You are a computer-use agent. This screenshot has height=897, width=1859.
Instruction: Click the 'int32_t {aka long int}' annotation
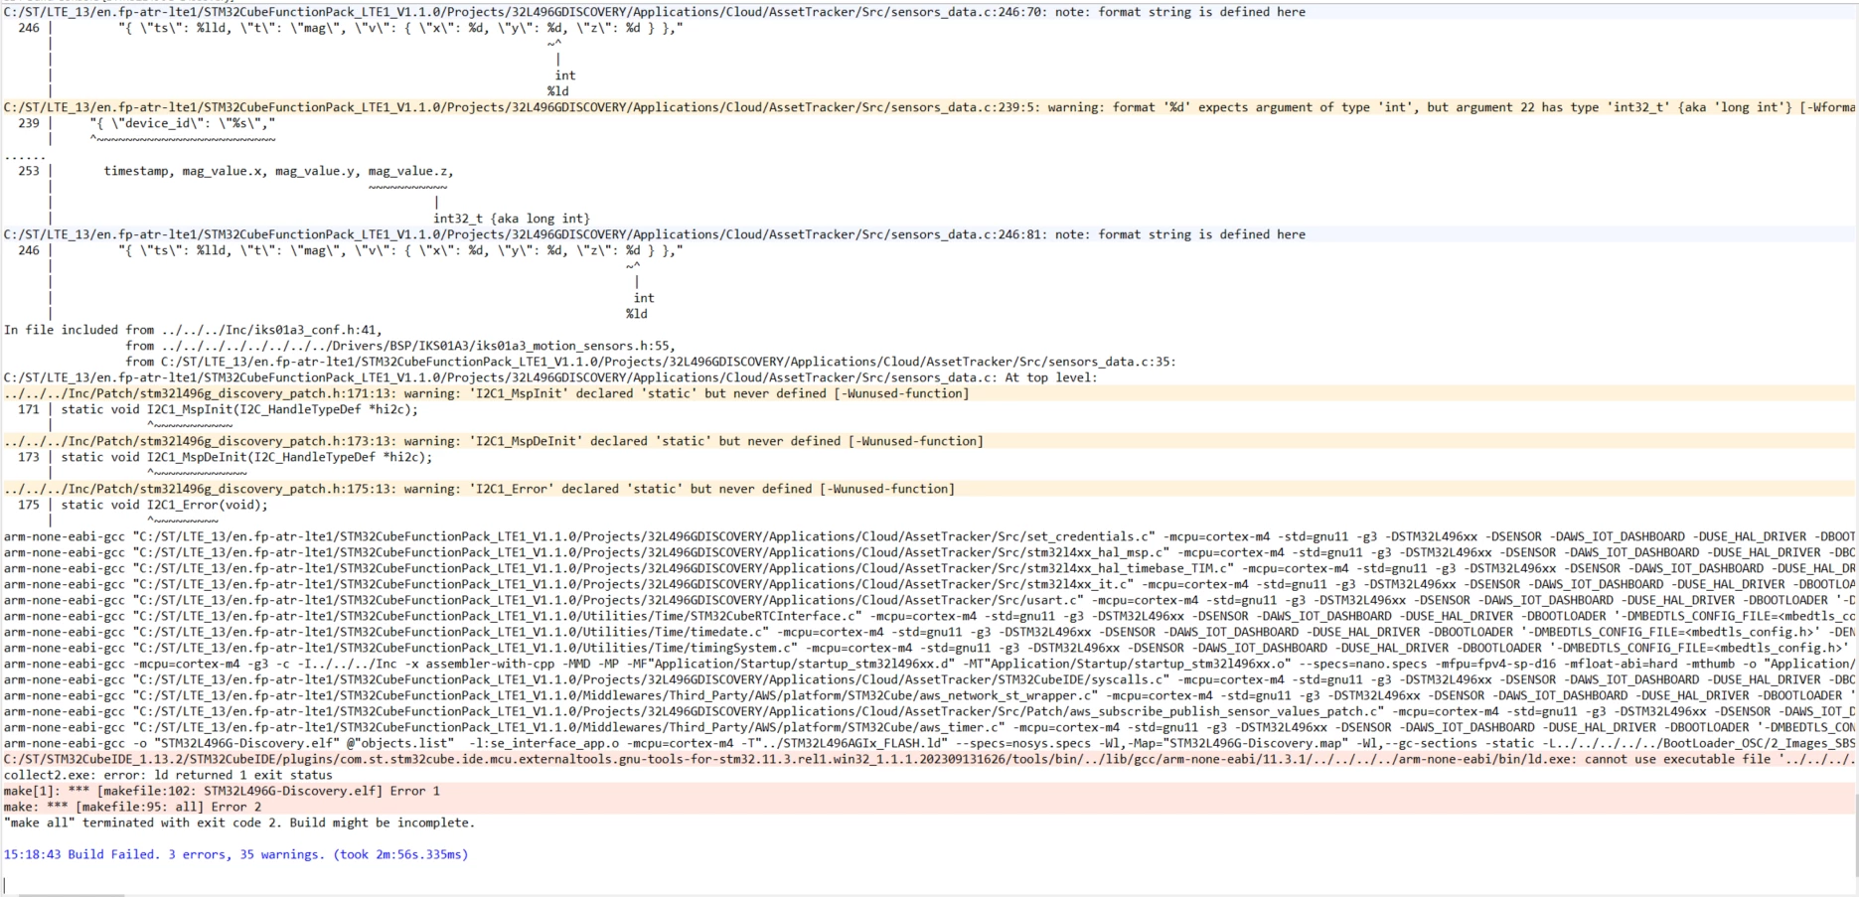pyautogui.click(x=511, y=219)
